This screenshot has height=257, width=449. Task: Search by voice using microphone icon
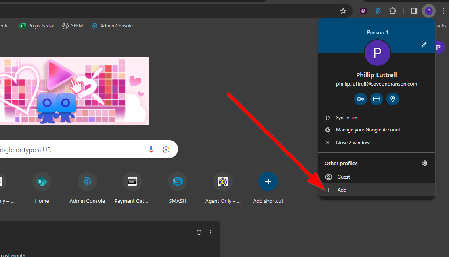151,150
